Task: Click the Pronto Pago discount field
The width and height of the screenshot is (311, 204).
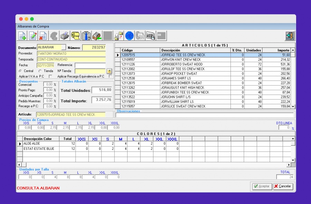Action: [48, 90]
